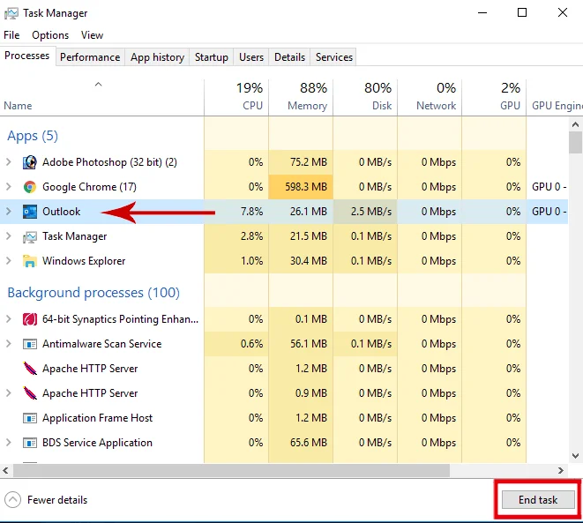Click the horizontal scrollbar right arrow
583x523 pixels.
click(561, 471)
